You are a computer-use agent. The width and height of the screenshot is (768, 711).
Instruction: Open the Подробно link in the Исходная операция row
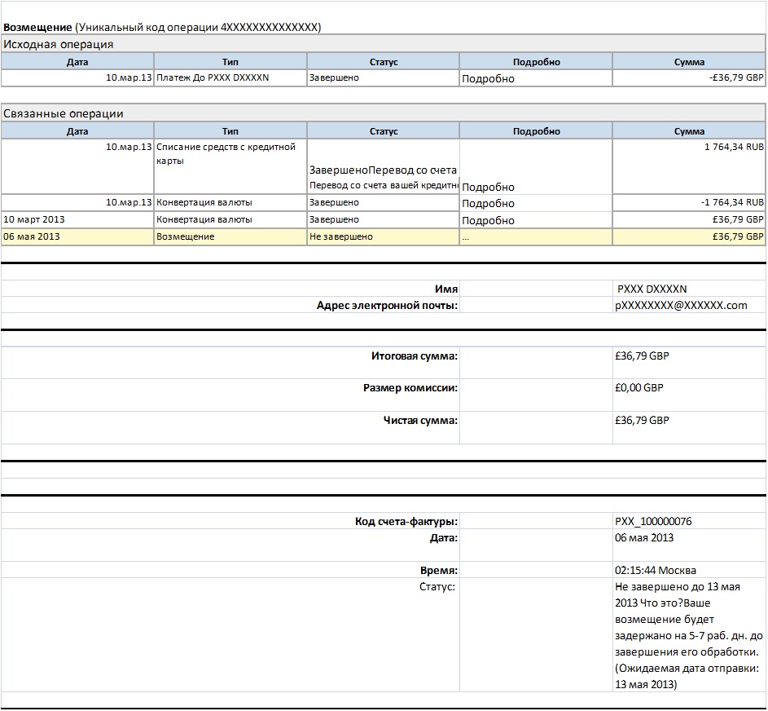[489, 79]
